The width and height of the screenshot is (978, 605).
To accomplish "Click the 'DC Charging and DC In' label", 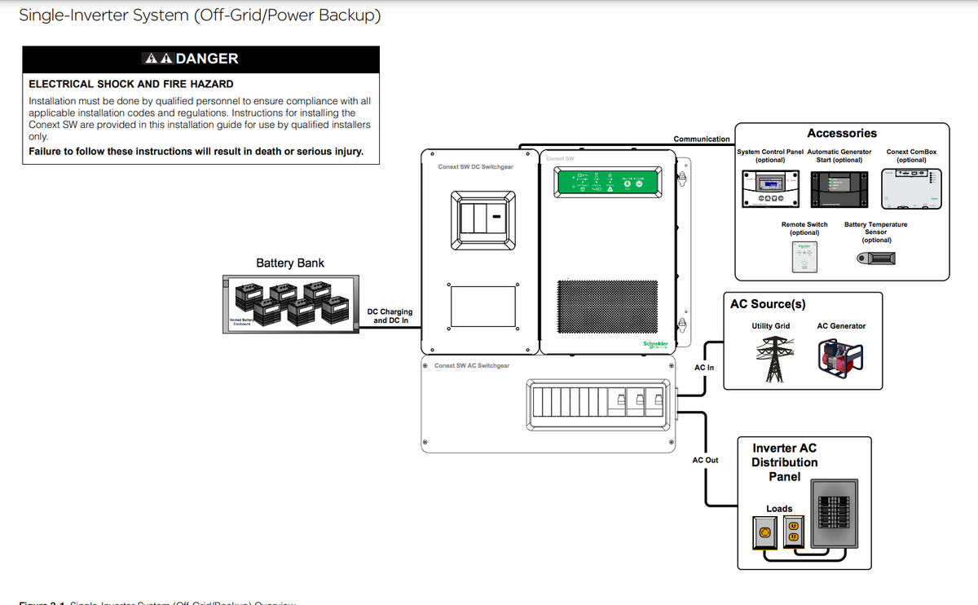I will coord(390,316).
